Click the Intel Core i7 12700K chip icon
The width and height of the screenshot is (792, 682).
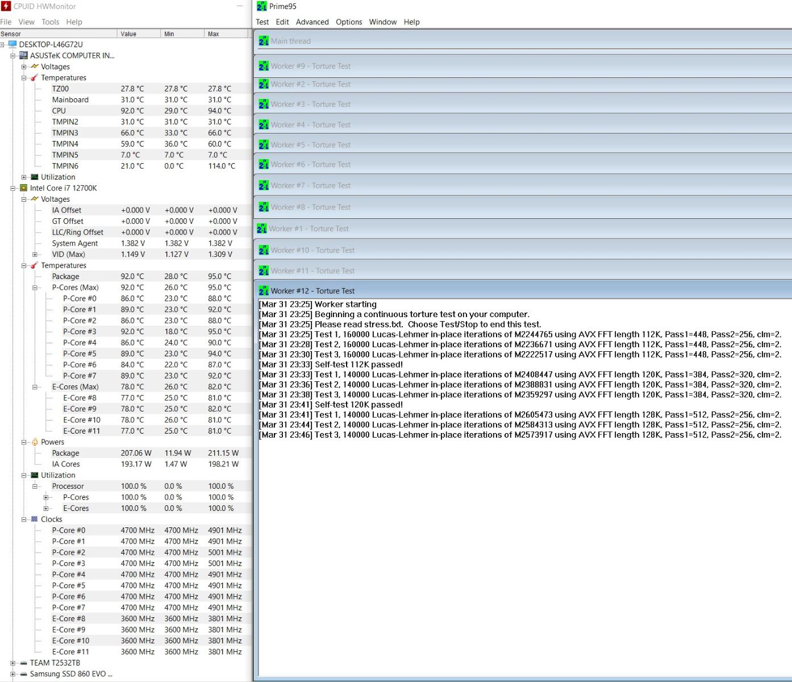point(23,188)
